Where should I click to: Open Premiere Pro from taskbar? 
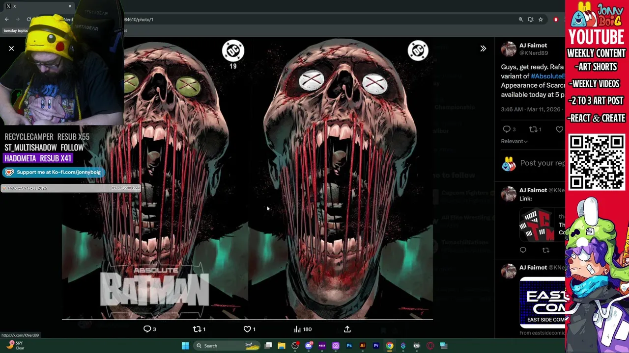(x=376, y=346)
